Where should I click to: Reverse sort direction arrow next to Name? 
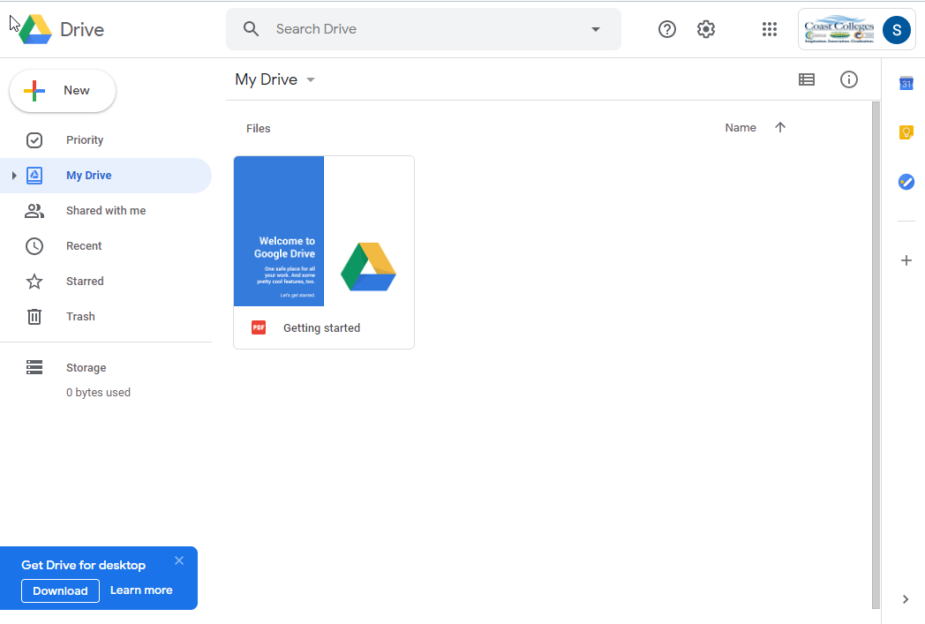click(780, 128)
